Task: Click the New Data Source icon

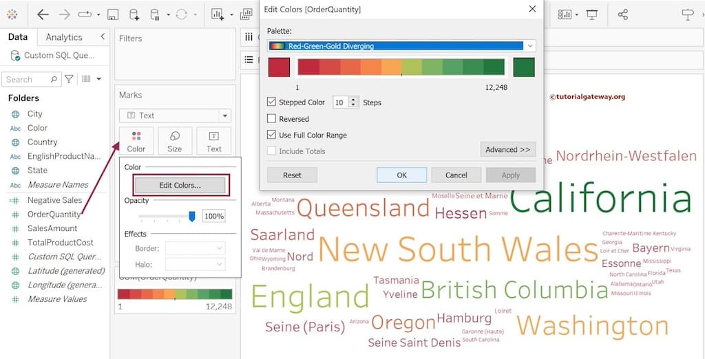Action: [134, 14]
